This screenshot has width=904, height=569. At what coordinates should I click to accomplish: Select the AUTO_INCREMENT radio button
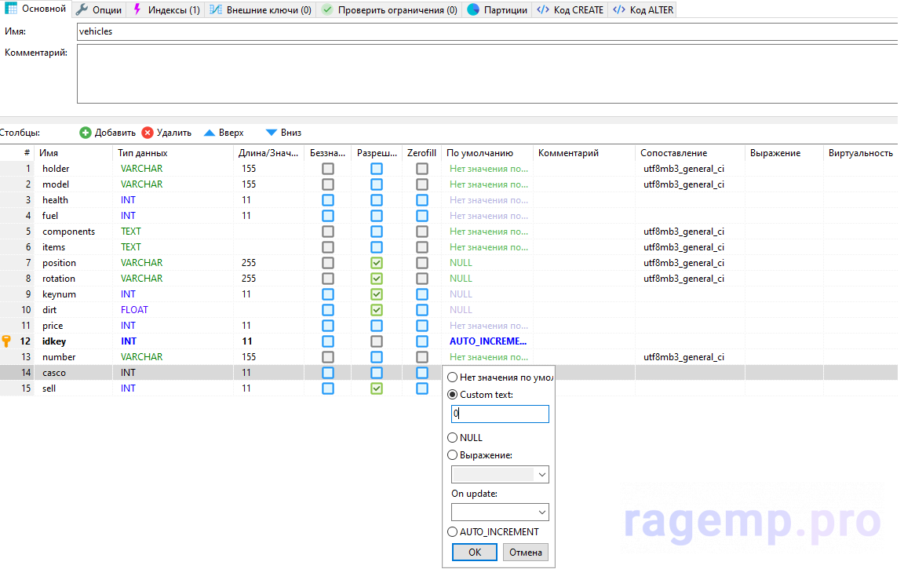coord(453,531)
